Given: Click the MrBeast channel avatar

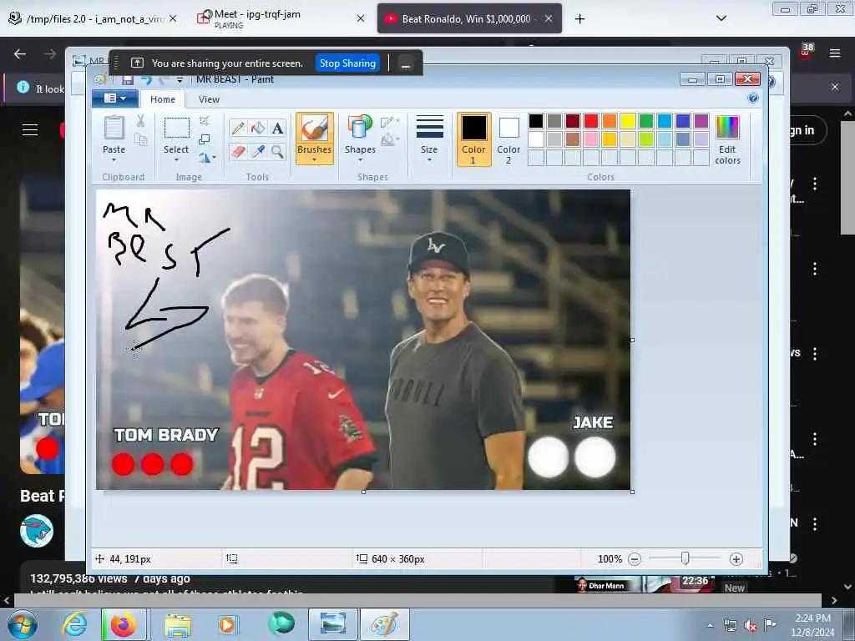Looking at the screenshot, I should (37, 530).
